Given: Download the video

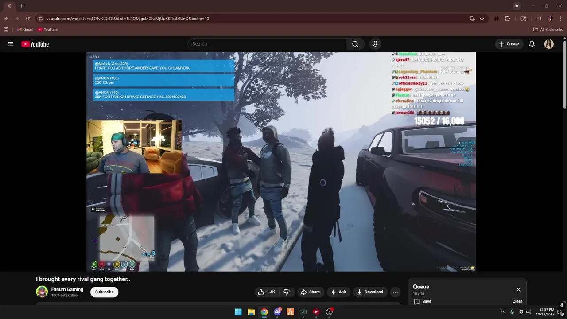Looking at the screenshot, I should [x=370, y=292].
